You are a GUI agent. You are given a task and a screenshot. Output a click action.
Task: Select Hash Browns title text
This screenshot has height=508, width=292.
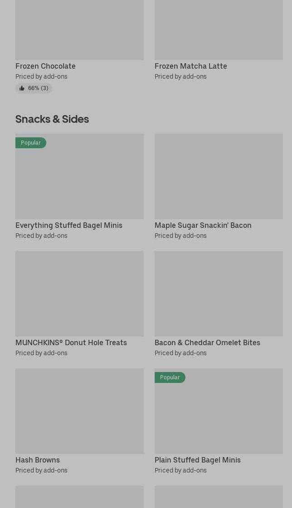click(38, 460)
